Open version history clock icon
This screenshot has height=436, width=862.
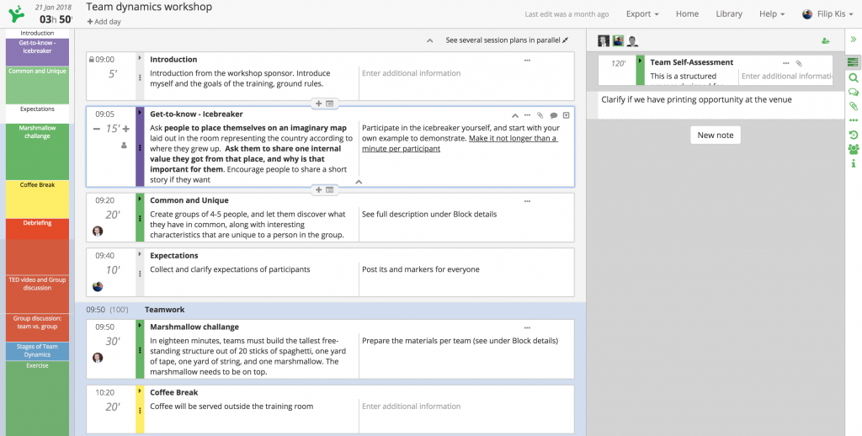pos(854,135)
